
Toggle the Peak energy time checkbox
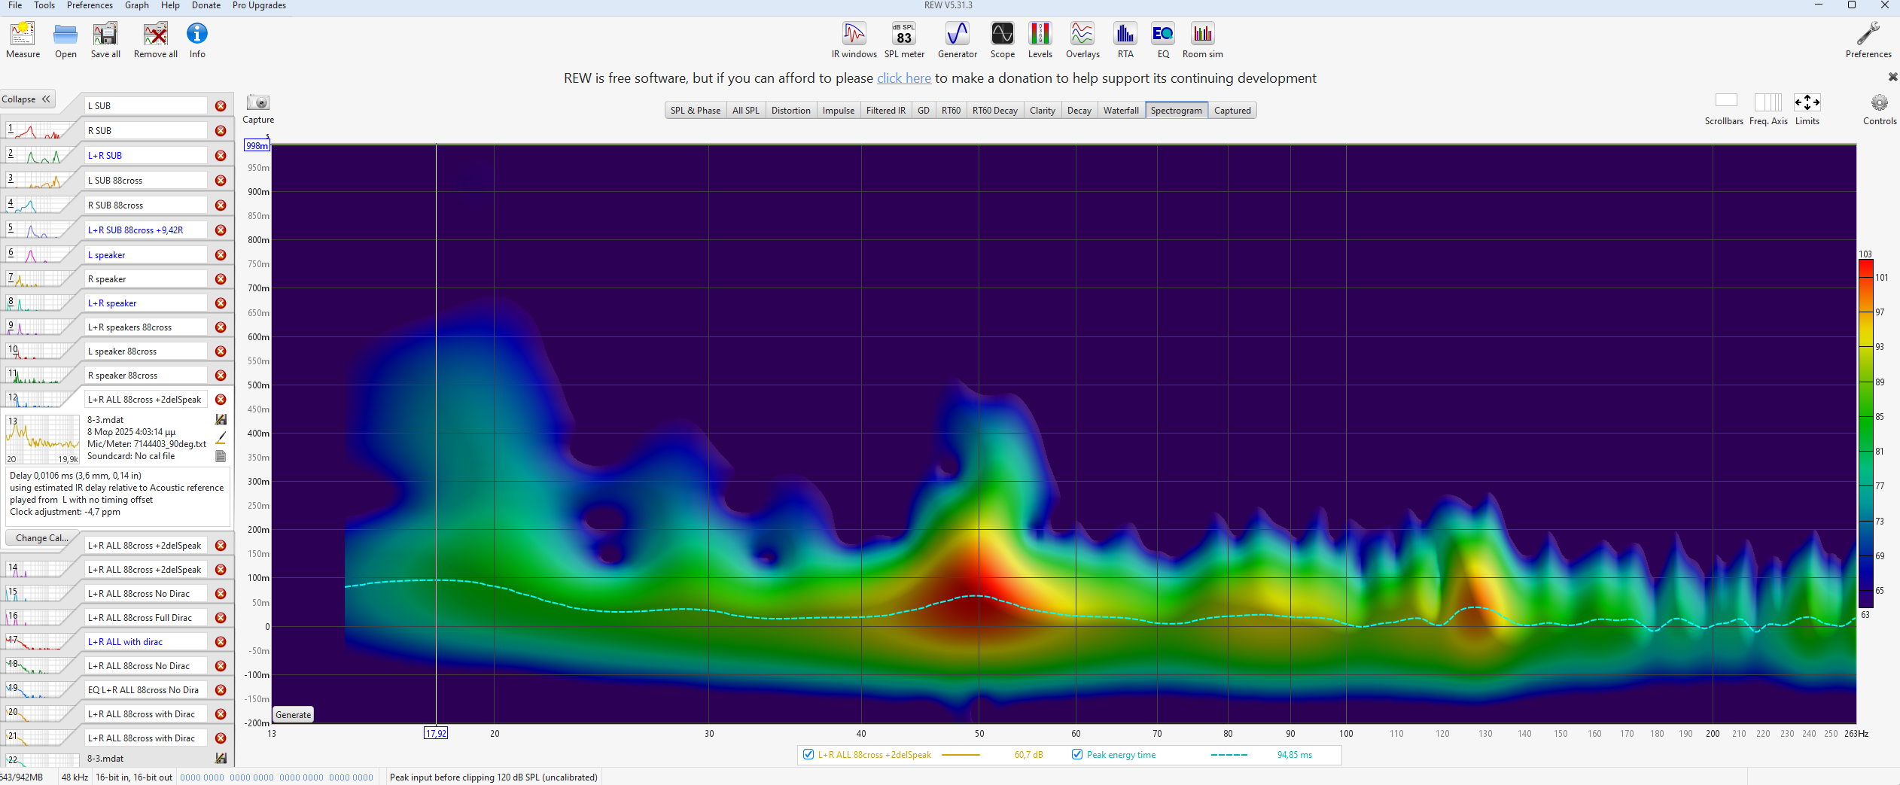pos(1077,755)
